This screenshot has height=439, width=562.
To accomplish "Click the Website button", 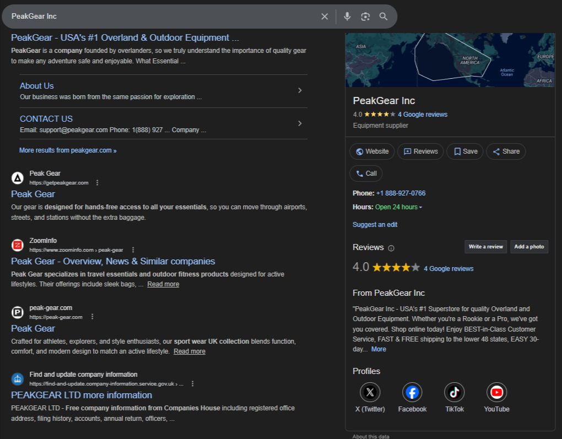I will pos(372,151).
